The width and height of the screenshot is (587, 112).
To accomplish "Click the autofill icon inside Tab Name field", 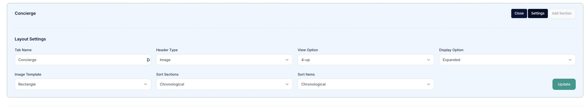I will click(148, 60).
